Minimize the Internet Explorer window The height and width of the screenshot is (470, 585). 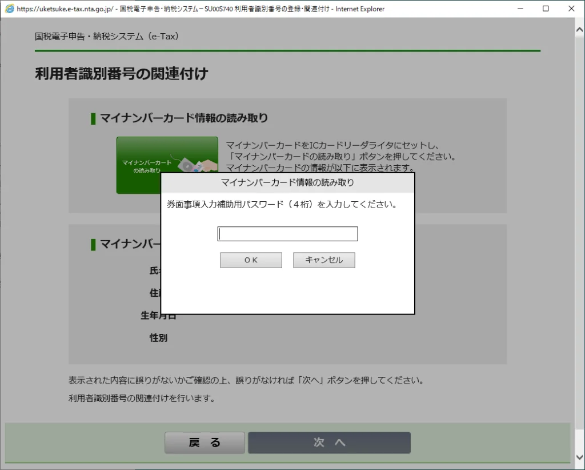point(520,9)
